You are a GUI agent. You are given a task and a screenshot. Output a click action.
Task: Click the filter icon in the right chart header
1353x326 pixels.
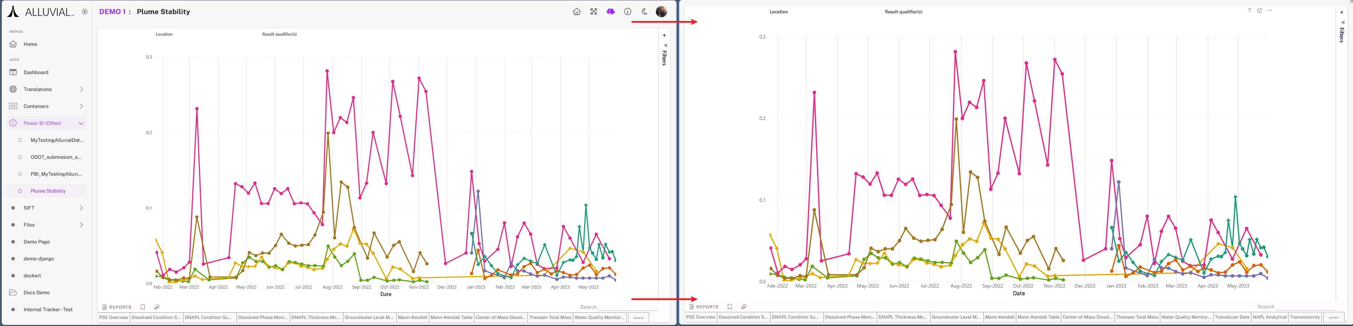point(1250,11)
